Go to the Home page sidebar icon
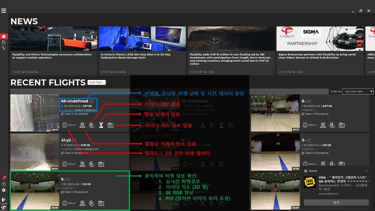Screen dimensions: 375x211 (x=3, y=36)
